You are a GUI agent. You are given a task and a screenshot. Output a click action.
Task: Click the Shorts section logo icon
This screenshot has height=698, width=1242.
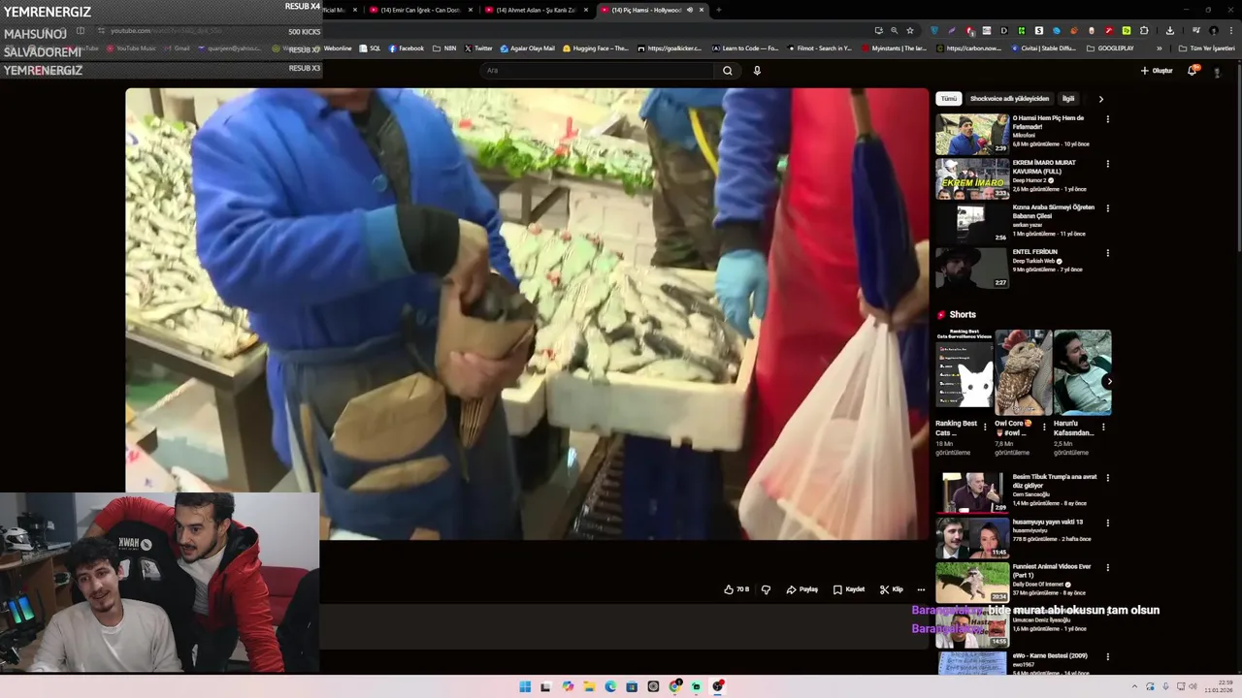[x=941, y=315]
